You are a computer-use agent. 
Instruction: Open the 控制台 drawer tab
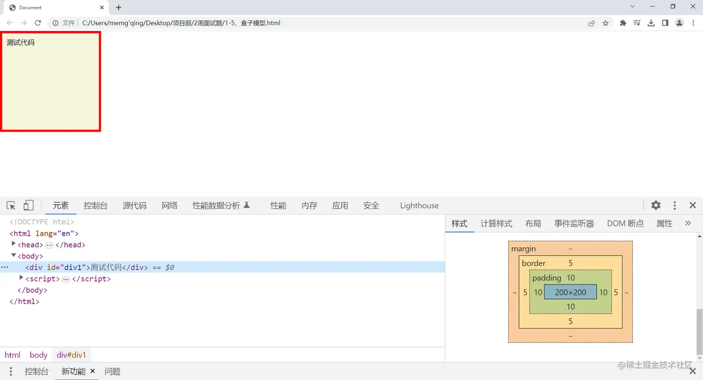click(x=36, y=371)
